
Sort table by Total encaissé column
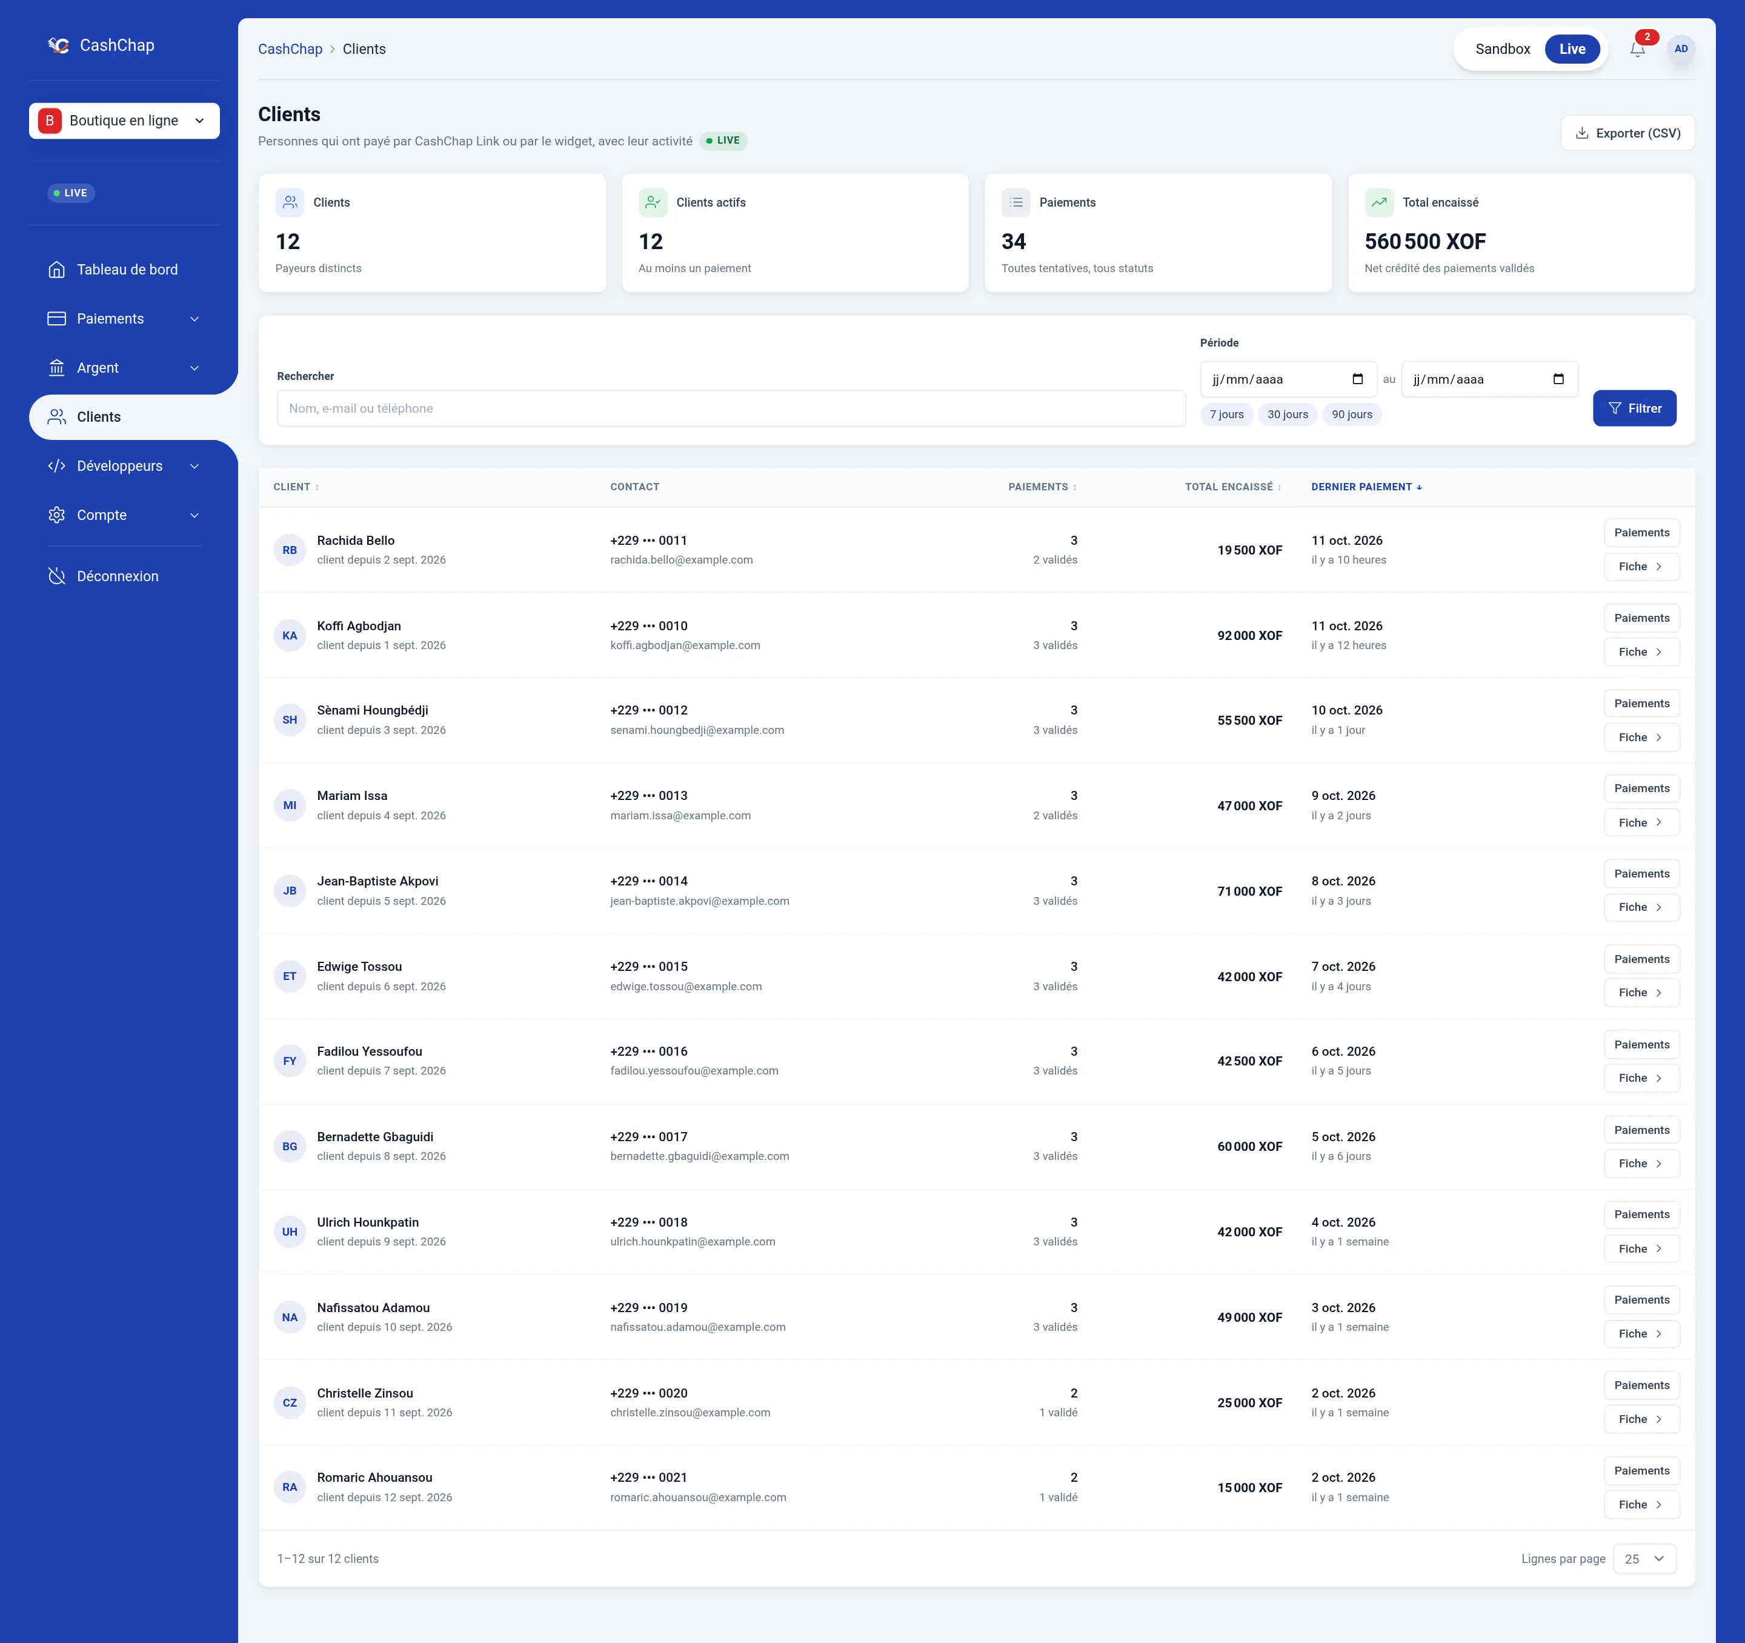1232,487
